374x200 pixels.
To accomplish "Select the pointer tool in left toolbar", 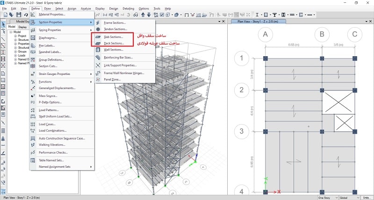I will [3, 24].
